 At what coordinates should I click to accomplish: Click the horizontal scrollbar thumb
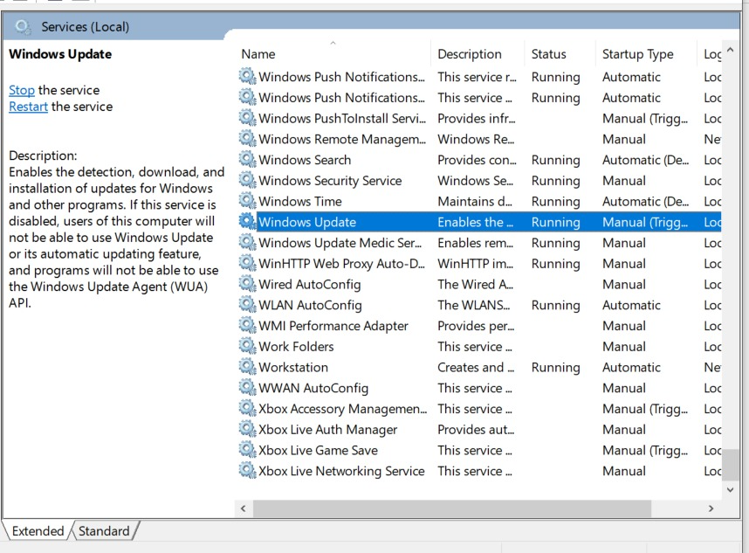[x=451, y=508]
